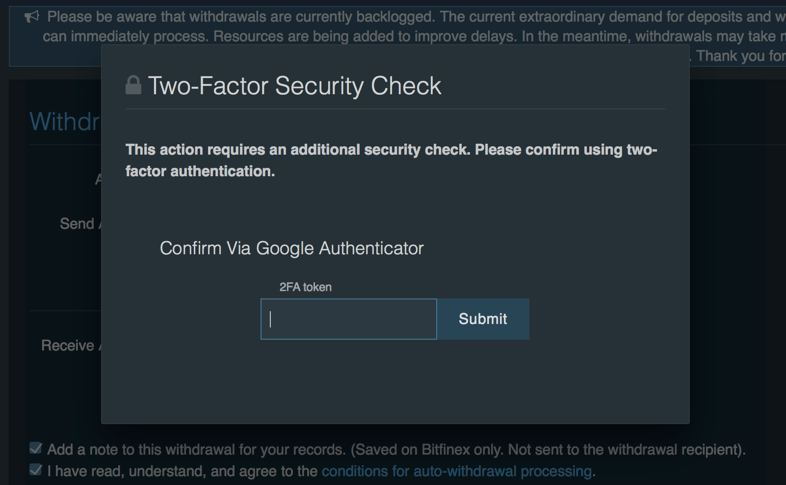786x485 pixels.
Task: Focus the 2FA token input field
Action: click(x=349, y=319)
